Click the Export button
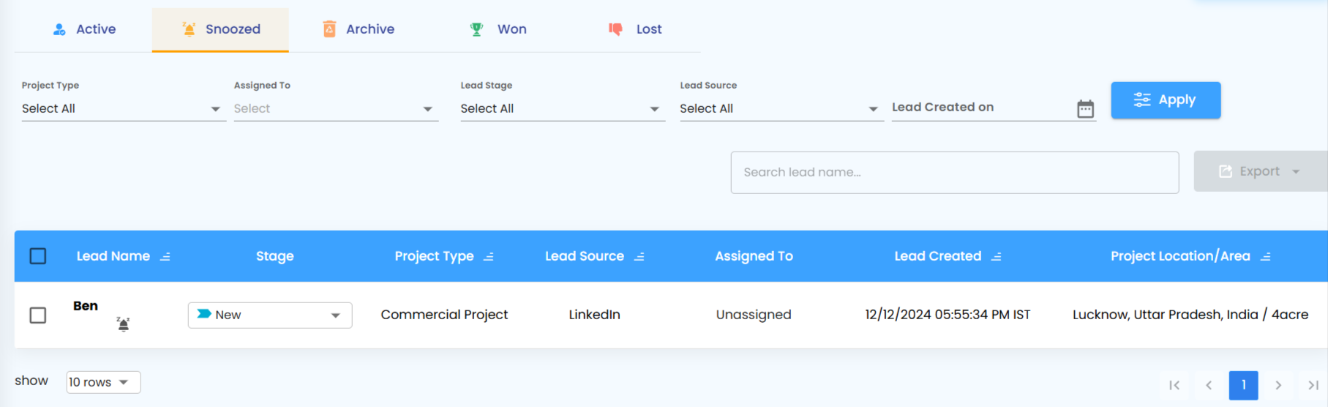1328x407 pixels. (x=1259, y=171)
